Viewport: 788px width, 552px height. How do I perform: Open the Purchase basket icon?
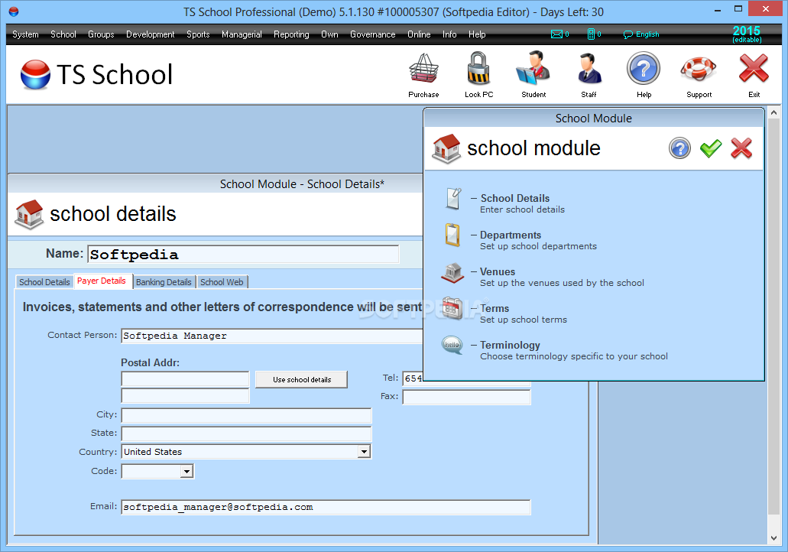(423, 69)
